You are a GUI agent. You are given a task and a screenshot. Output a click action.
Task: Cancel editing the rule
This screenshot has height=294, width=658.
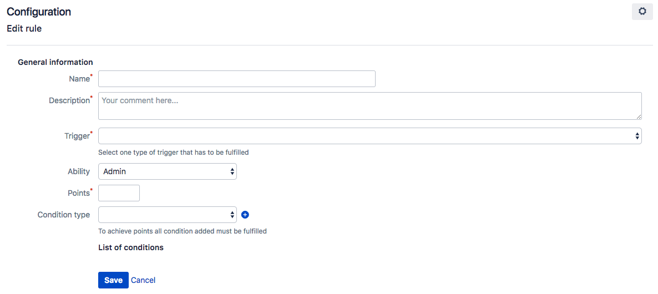click(143, 280)
